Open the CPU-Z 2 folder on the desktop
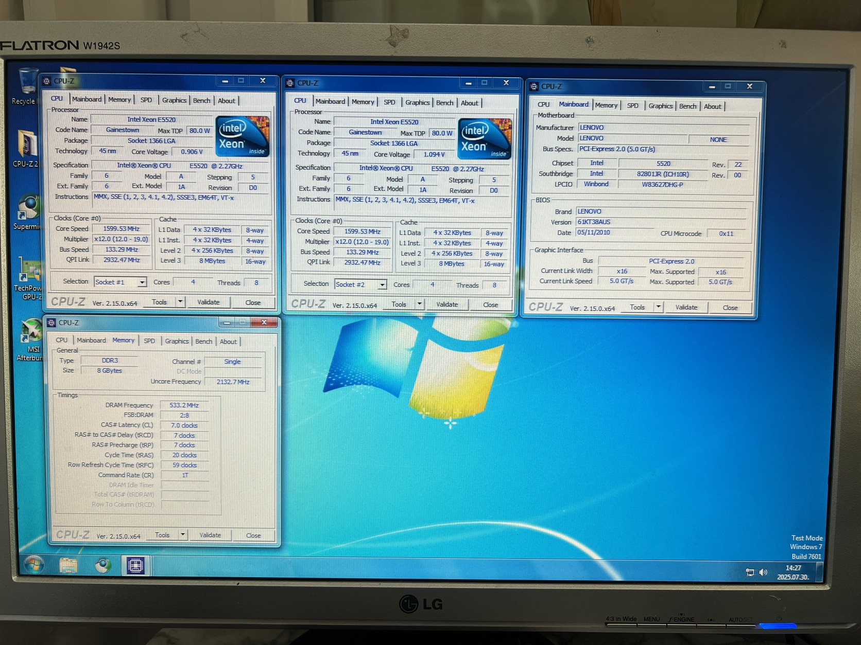 26,148
